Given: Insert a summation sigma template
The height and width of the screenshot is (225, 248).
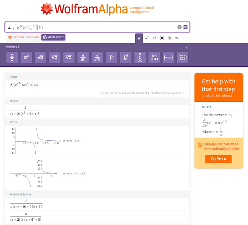Looking at the screenshot, I should click(x=140, y=58).
